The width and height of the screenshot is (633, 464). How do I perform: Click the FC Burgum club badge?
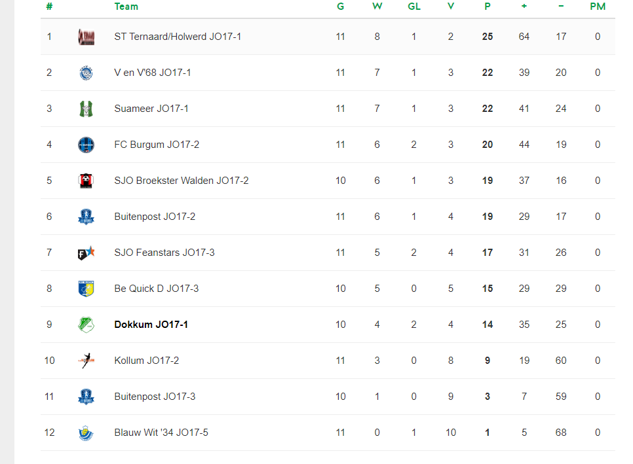(x=86, y=145)
